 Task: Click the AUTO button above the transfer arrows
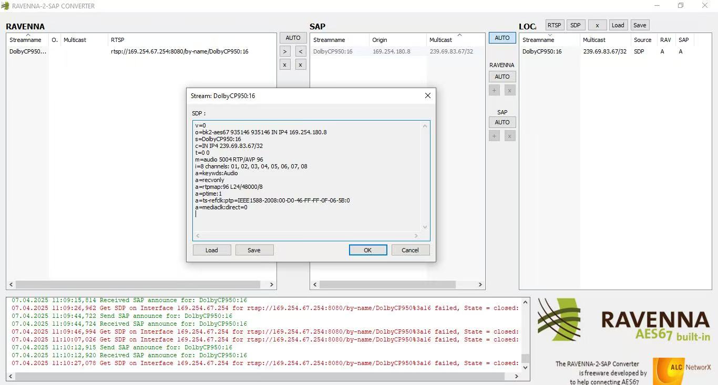(x=293, y=38)
